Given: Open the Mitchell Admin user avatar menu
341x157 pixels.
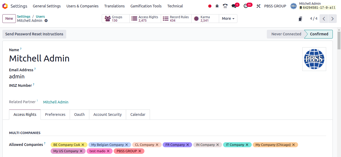Looking at the screenshot, I should click(294, 6).
